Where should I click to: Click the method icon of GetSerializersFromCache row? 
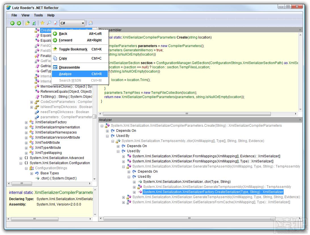click(129, 202)
